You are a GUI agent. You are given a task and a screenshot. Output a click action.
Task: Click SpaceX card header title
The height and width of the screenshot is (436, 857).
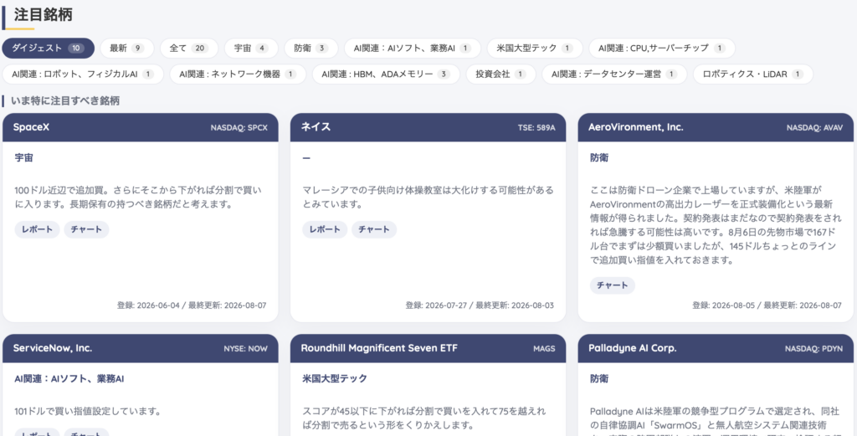(32, 127)
